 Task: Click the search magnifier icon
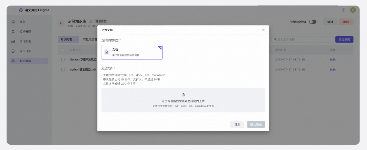coord(275,39)
